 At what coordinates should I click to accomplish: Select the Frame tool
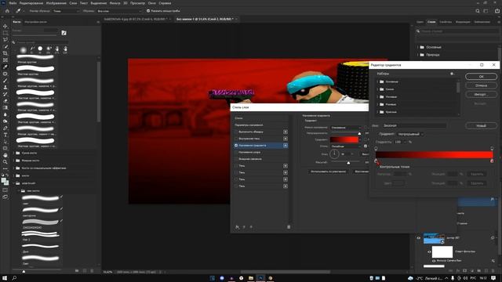pos(5,60)
